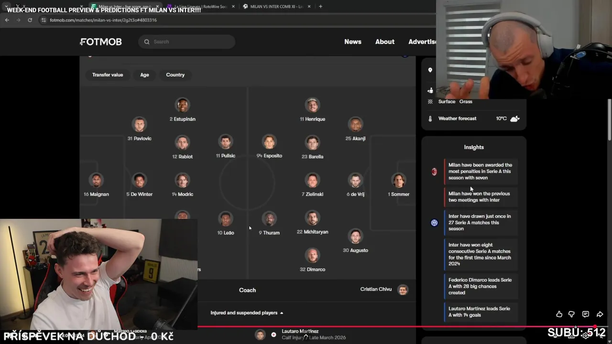Viewport: 612px width, 344px height.
Task: Switch to the X browser tab
Action: (x=48, y=6)
